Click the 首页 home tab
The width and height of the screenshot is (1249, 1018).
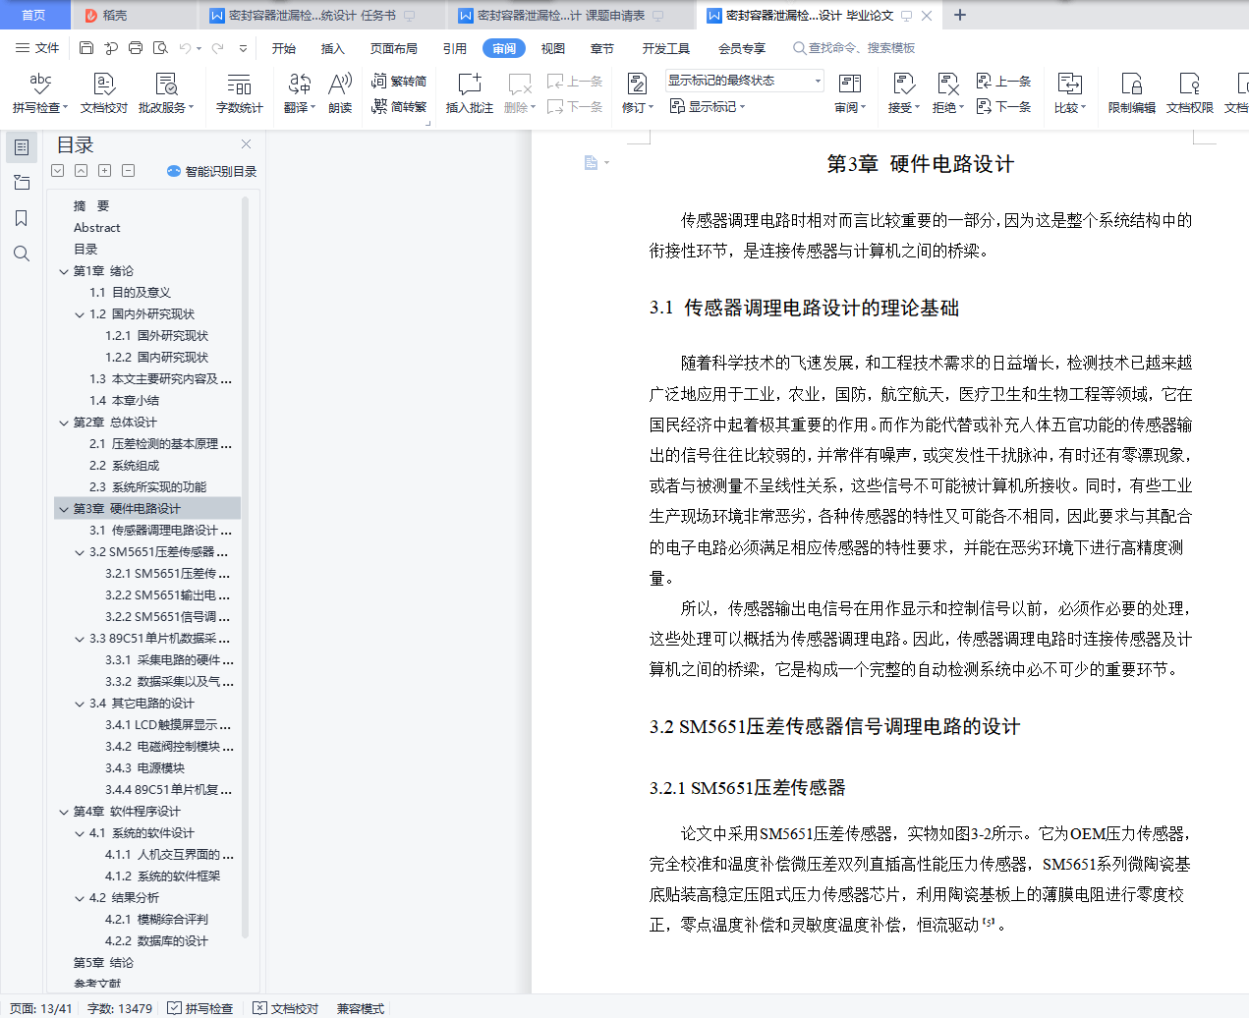[x=34, y=15]
